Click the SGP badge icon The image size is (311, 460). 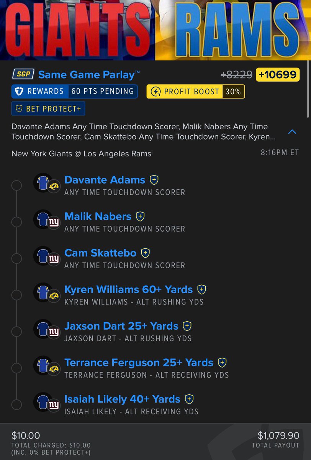click(x=23, y=74)
